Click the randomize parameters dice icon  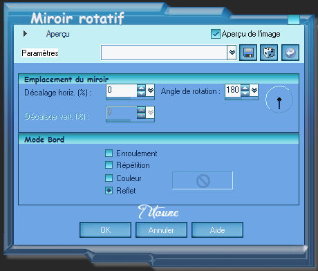coord(269,53)
